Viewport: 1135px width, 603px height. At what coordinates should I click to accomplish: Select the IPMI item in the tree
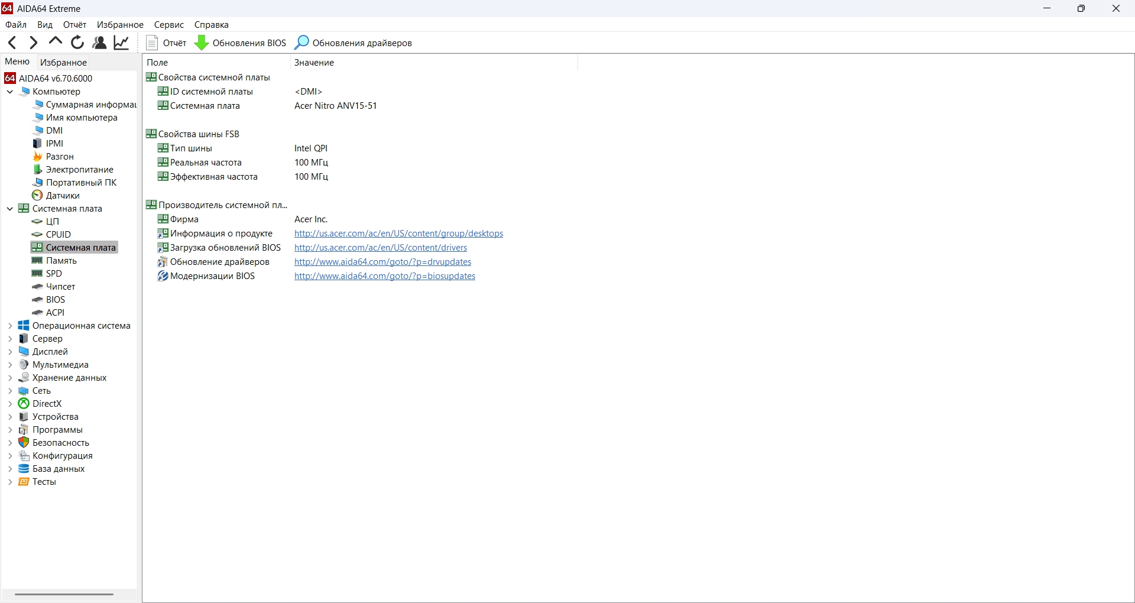click(47, 144)
